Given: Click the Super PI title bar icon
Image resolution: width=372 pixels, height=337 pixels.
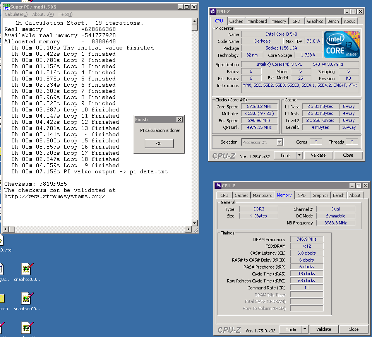Looking at the screenshot, I should coord(6,7).
